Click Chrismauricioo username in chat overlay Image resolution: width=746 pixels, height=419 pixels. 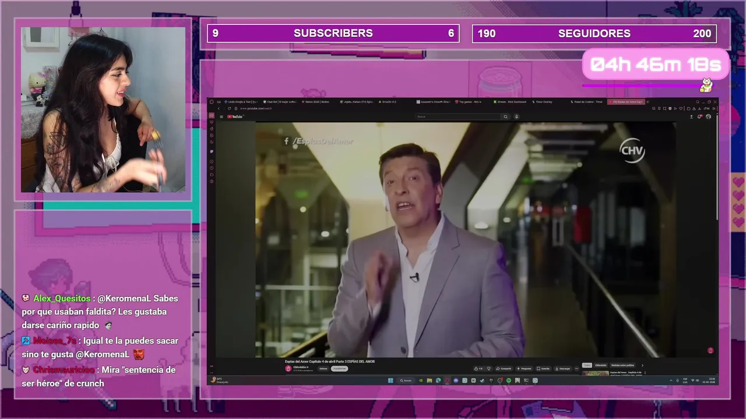click(64, 370)
